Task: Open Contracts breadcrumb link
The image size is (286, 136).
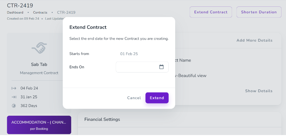Action: coord(40,13)
